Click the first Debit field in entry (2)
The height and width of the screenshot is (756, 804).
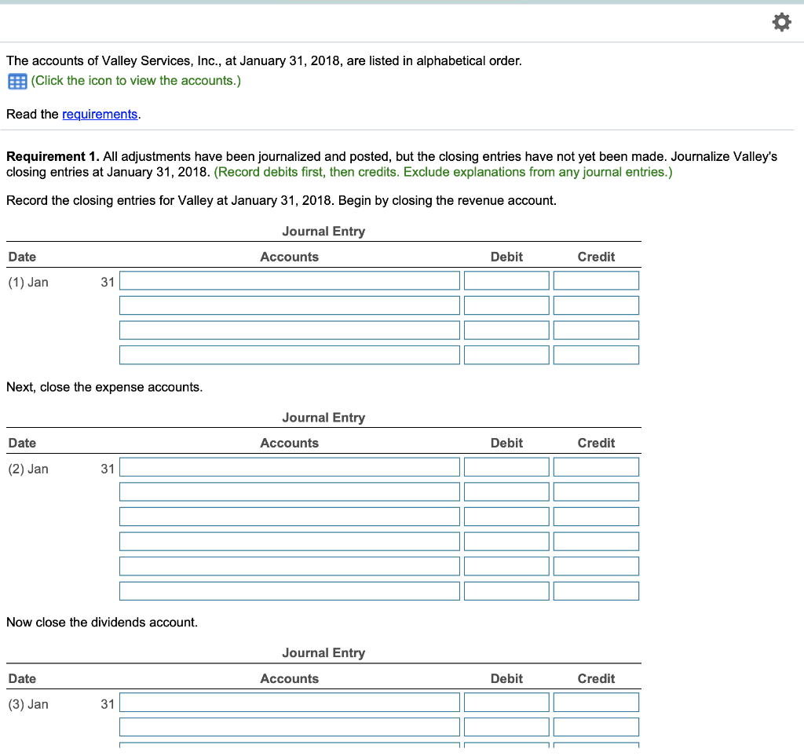[x=506, y=466]
